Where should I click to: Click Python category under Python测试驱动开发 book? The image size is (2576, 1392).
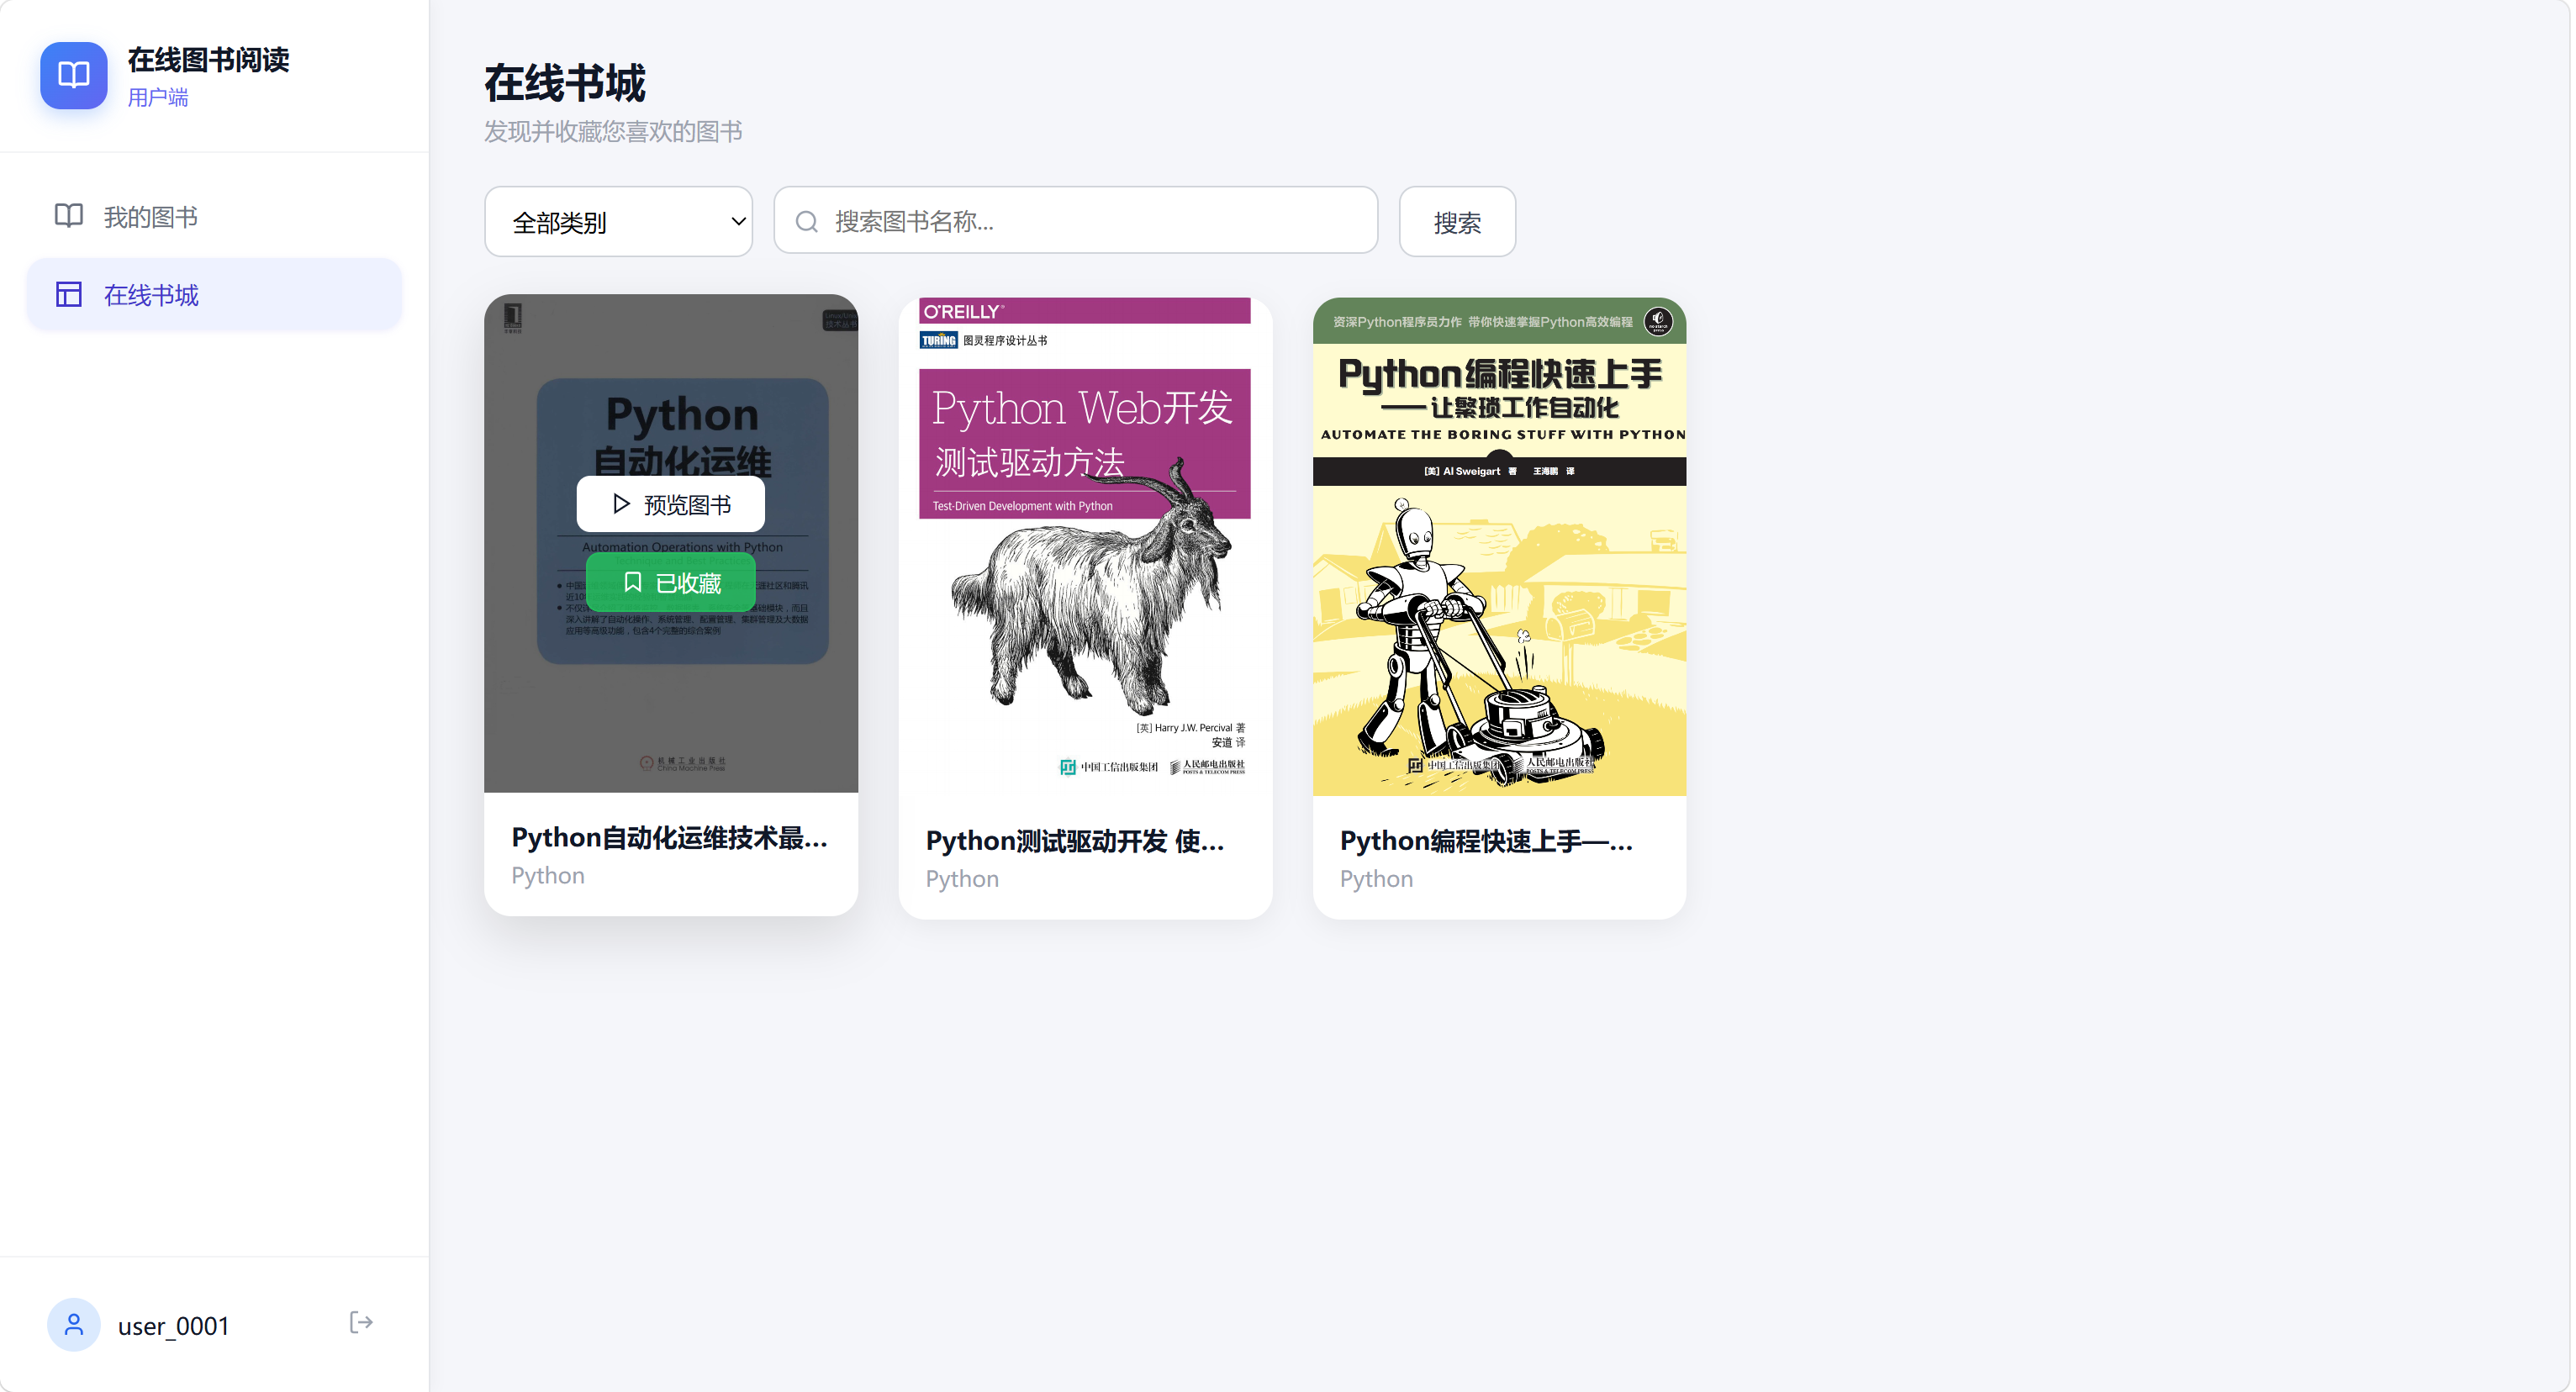pos(962,879)
